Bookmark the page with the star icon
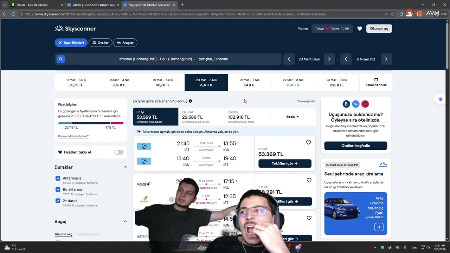Screen dimensions: 450x253 pos(393,14)
